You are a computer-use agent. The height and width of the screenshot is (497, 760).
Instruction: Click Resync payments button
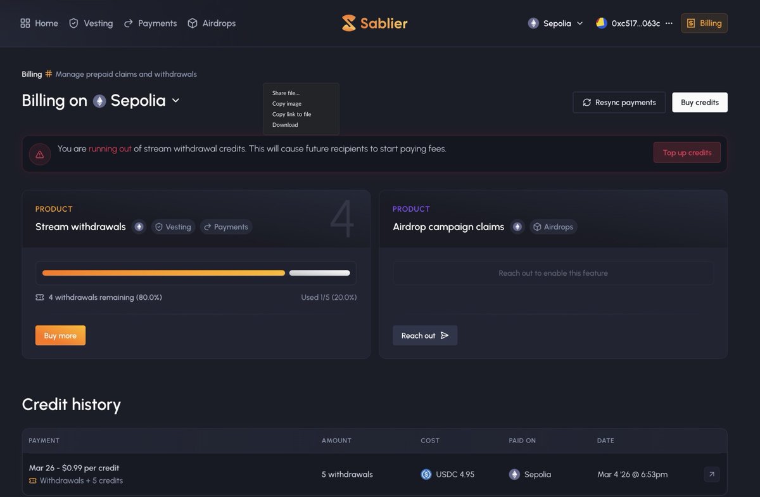click(619, 103)
